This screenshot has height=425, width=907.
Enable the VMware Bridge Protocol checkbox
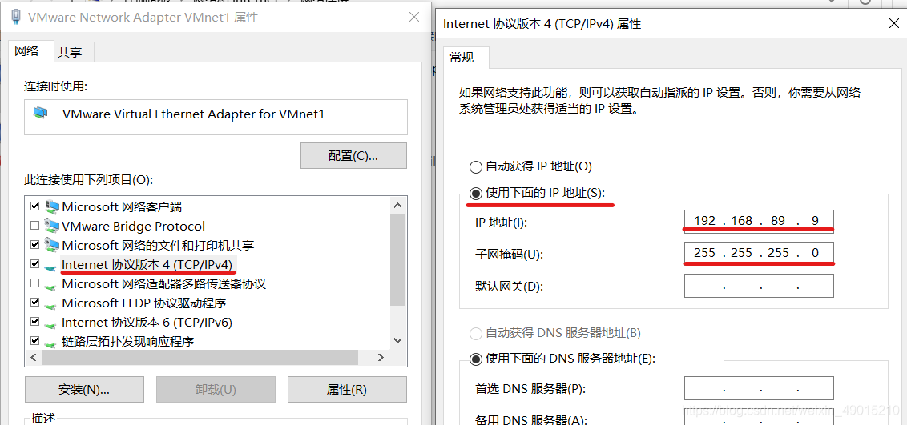pyautogui.click(x=34, y=226)
